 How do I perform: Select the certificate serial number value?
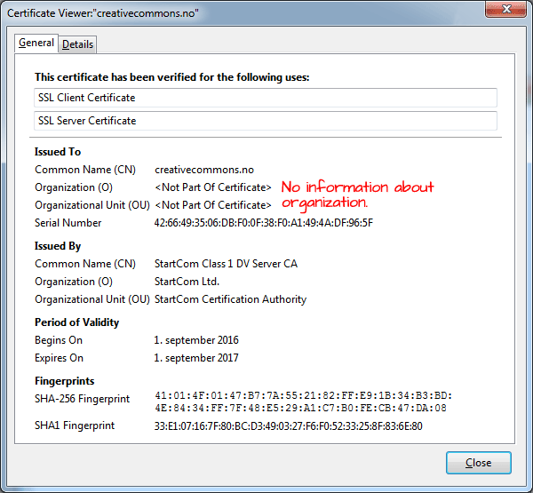tap(263, 223)
